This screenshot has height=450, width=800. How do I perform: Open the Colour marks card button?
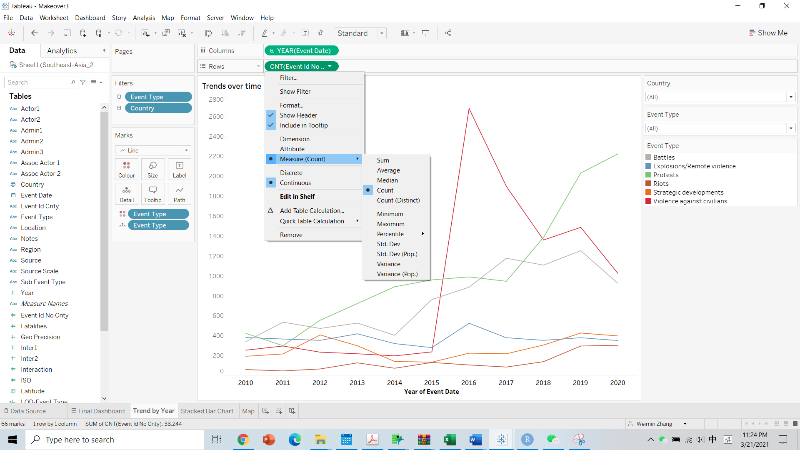pyautogui.click(x=126, y=169)
